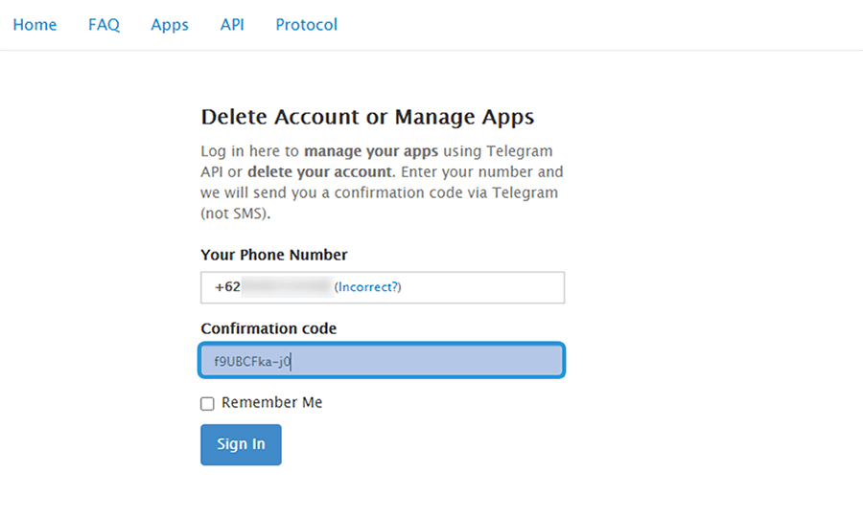Select the Your Phone Number field box

[x=383, y=287]
